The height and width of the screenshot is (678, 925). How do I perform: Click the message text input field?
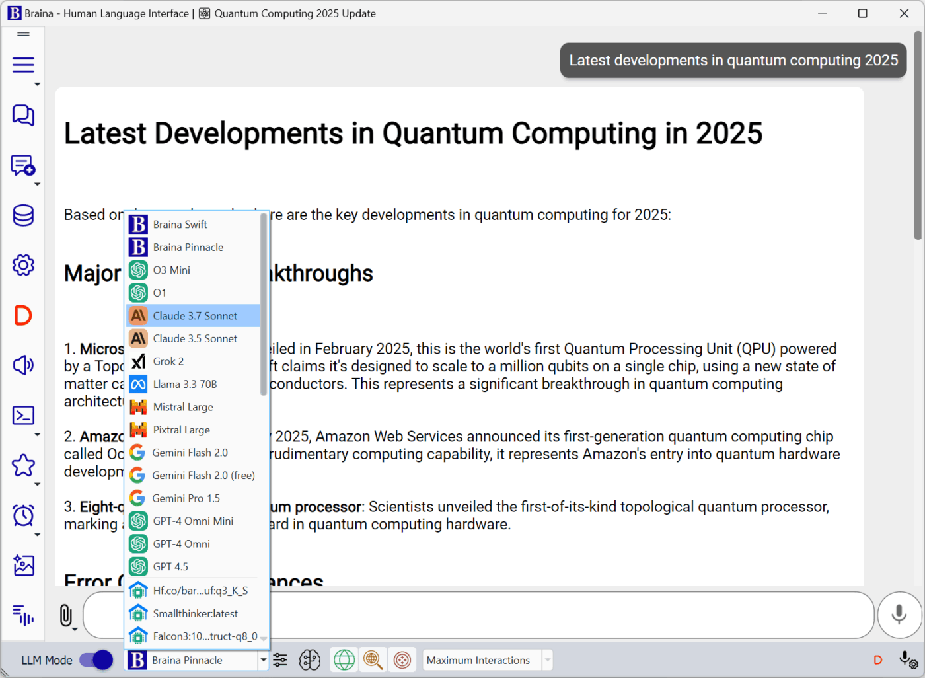(478, 615)
